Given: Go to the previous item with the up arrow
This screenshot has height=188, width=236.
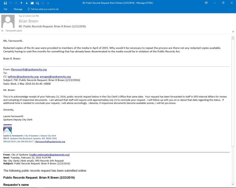Looking at the screenshot, I should (x=21, y=3).
